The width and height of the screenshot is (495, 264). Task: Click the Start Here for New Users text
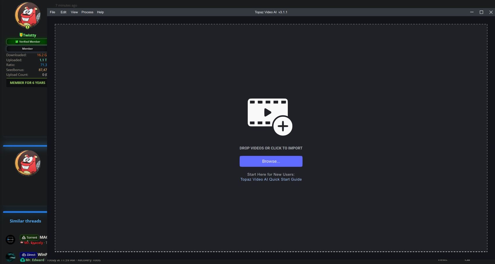coord(271,175)
